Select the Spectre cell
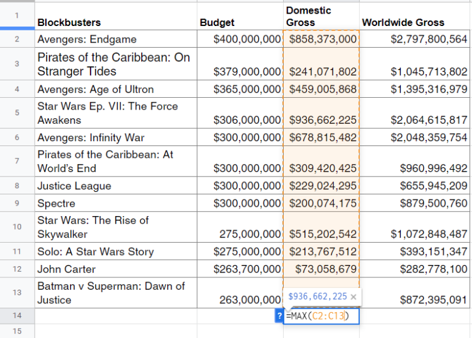Image resolution: width=472 pixels, height=338 pixels. 116,203
